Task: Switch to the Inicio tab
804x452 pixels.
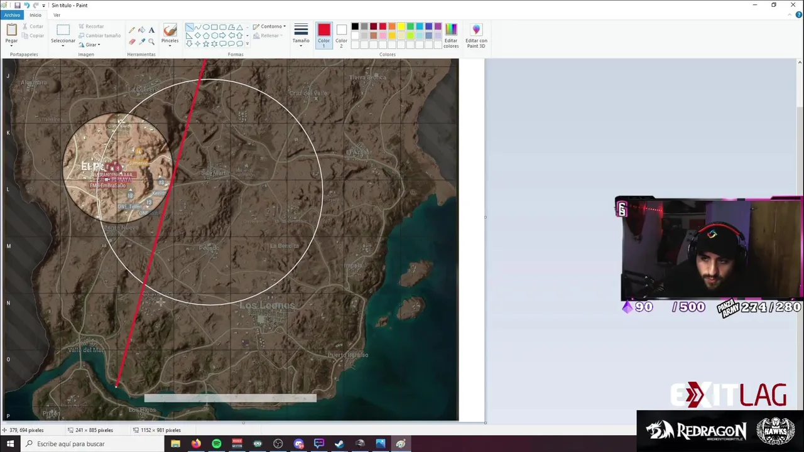Action: 35,15
